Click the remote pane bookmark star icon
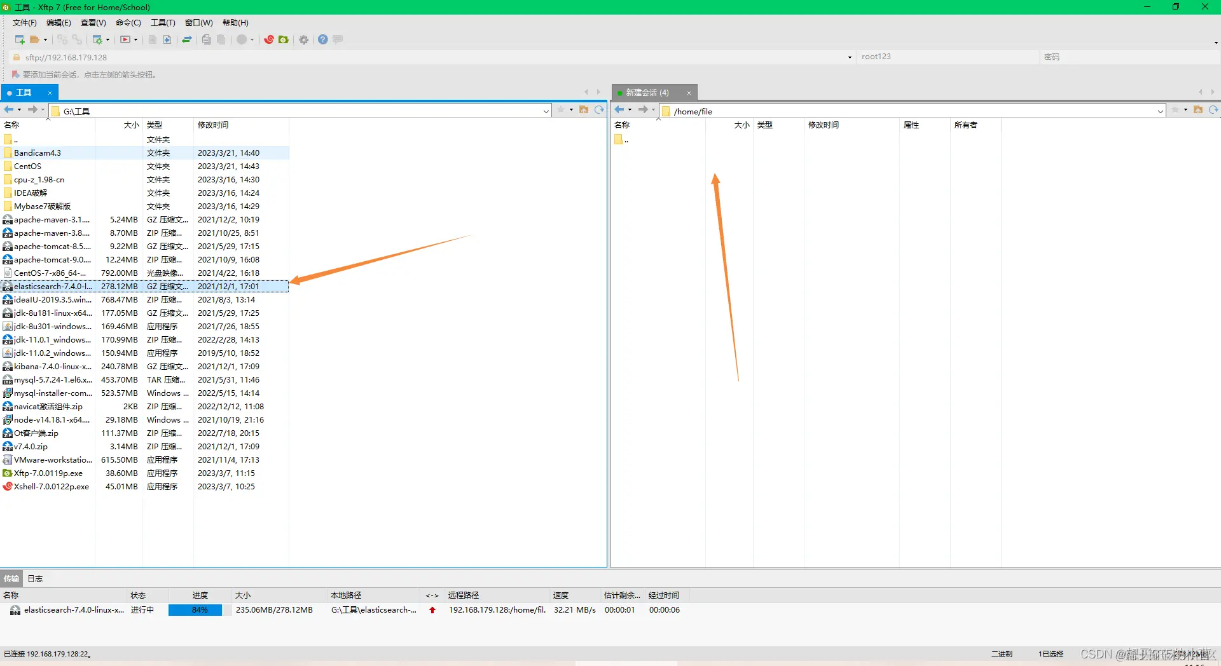This screenshot has height=666, width=1221. coord(1175,110)
